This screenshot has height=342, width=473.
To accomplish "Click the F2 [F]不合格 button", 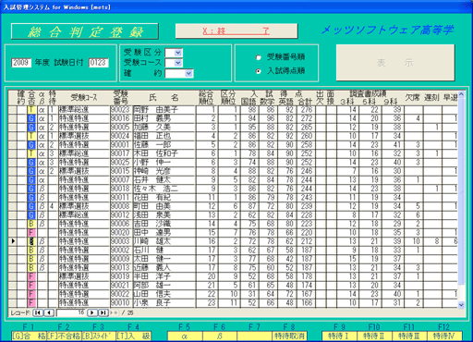I will tap(64, 336).
